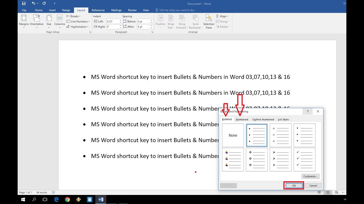Open the References ribbon tab
This screenshot has height=204, width=364.
tap(98, 10)
